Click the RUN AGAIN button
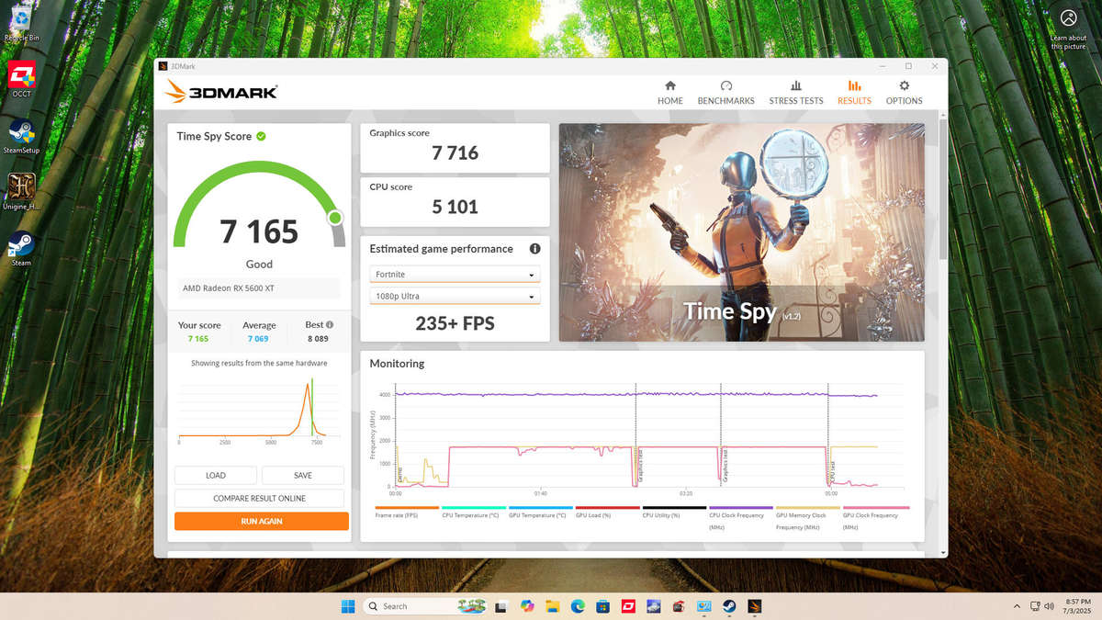Image resolution: width=1102 pixels, height=620 pixels. pos(260,520)
